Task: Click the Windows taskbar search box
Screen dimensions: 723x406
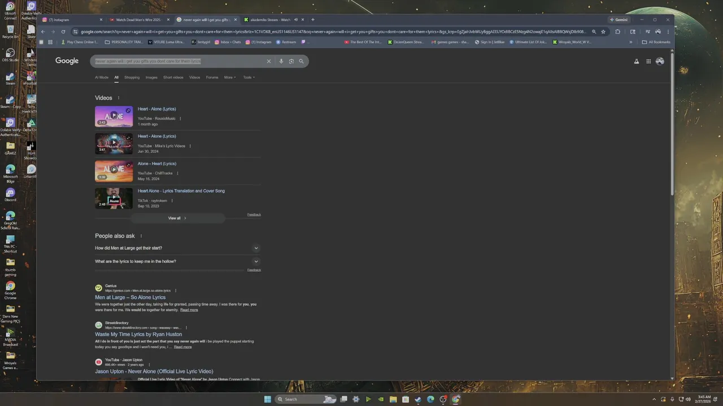Action: coord(305,399)
